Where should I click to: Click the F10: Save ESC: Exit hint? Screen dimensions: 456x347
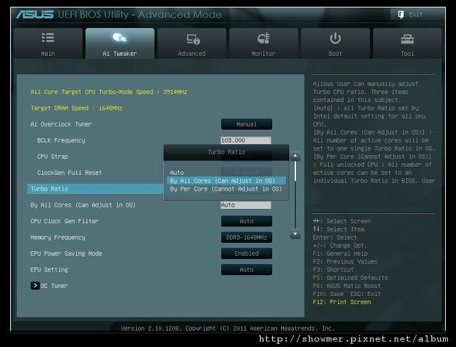[346, 294]
